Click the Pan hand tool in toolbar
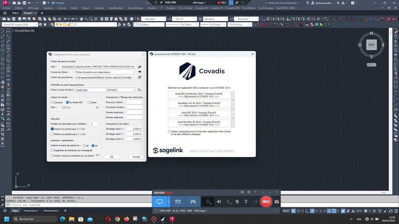 81,19
